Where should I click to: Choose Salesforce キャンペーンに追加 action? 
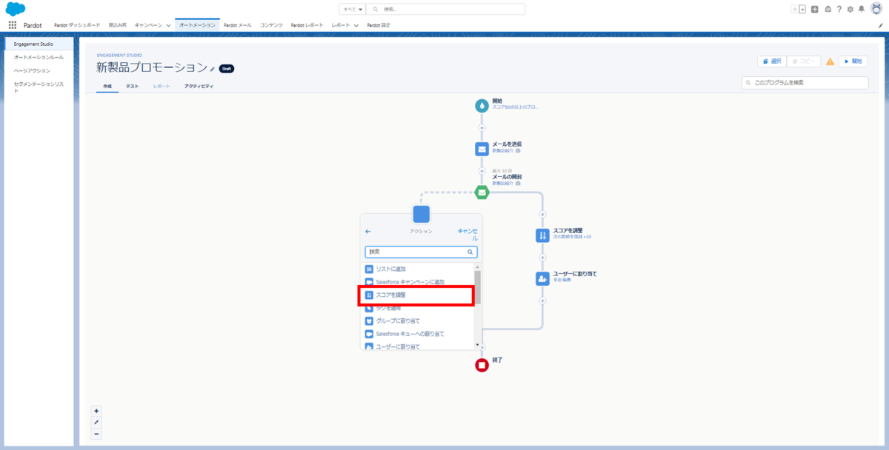(x=420, y=282)
